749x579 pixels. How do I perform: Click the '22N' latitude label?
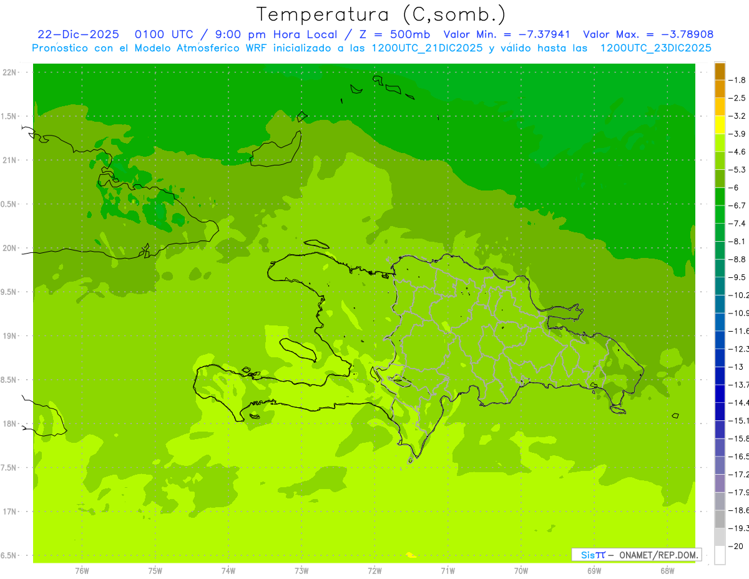10,72
